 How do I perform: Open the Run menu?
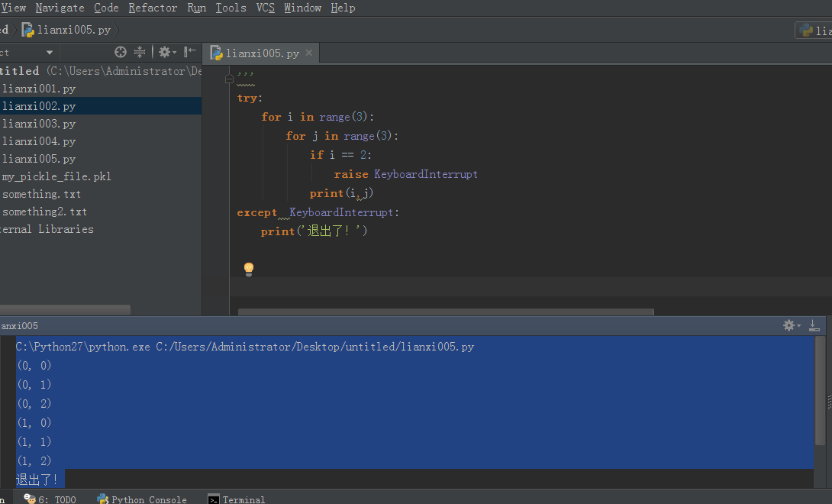(x=196, y=8)
